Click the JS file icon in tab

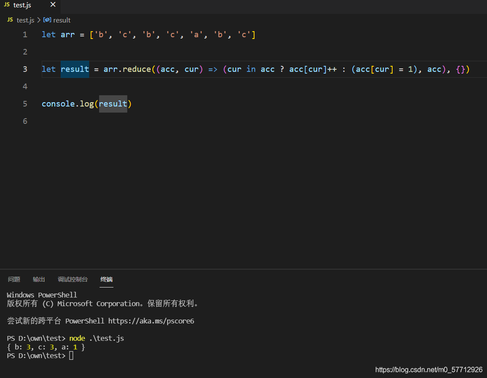(7, 5)
